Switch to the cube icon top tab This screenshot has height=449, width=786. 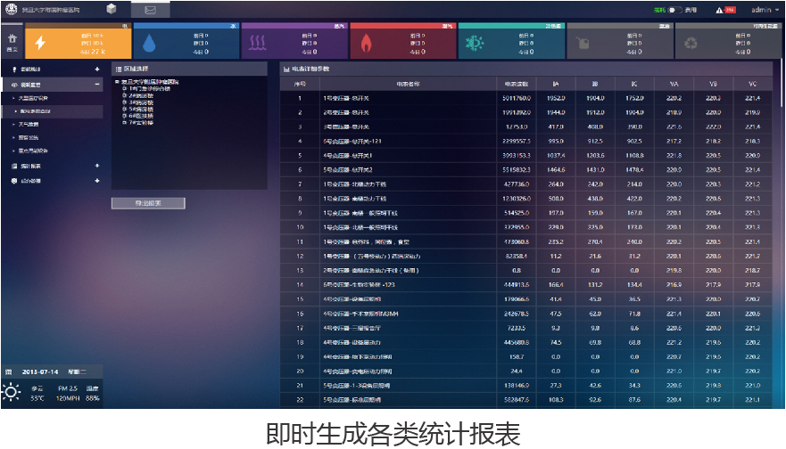[111, 10]
